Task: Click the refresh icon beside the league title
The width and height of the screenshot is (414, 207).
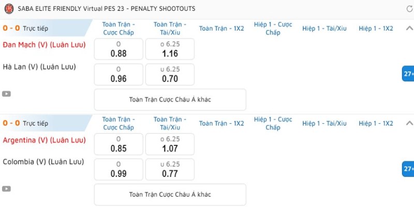Action: click(x=409, y=9)
